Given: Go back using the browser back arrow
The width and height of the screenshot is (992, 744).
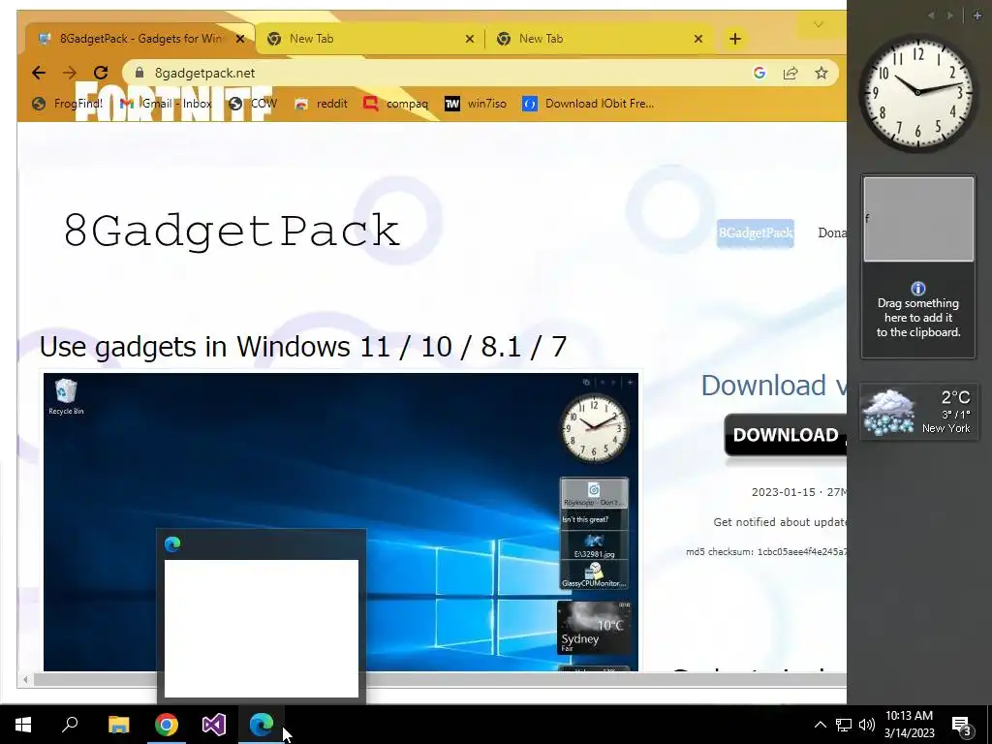Looking at the screenshot, I should click(x=39, y=73).
